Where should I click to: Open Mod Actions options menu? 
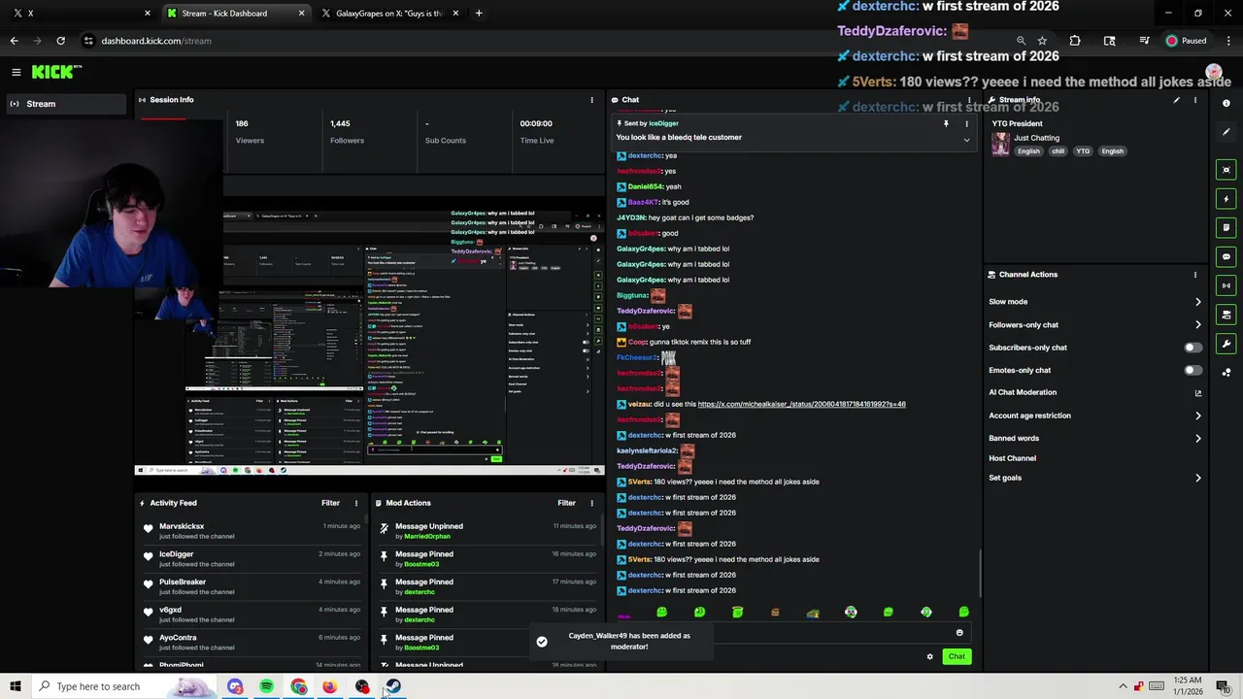[x=591, y=503]
